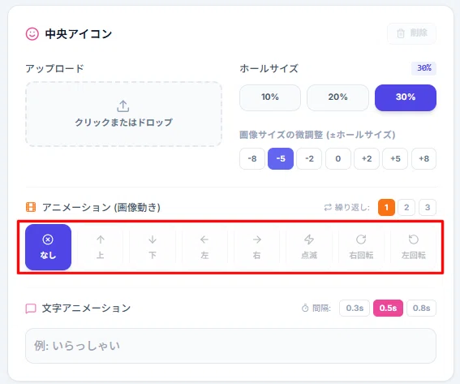Select the 点滅 blink lightning animation
The width and height of the screenshot is (460, 384).
coord(309,247)
